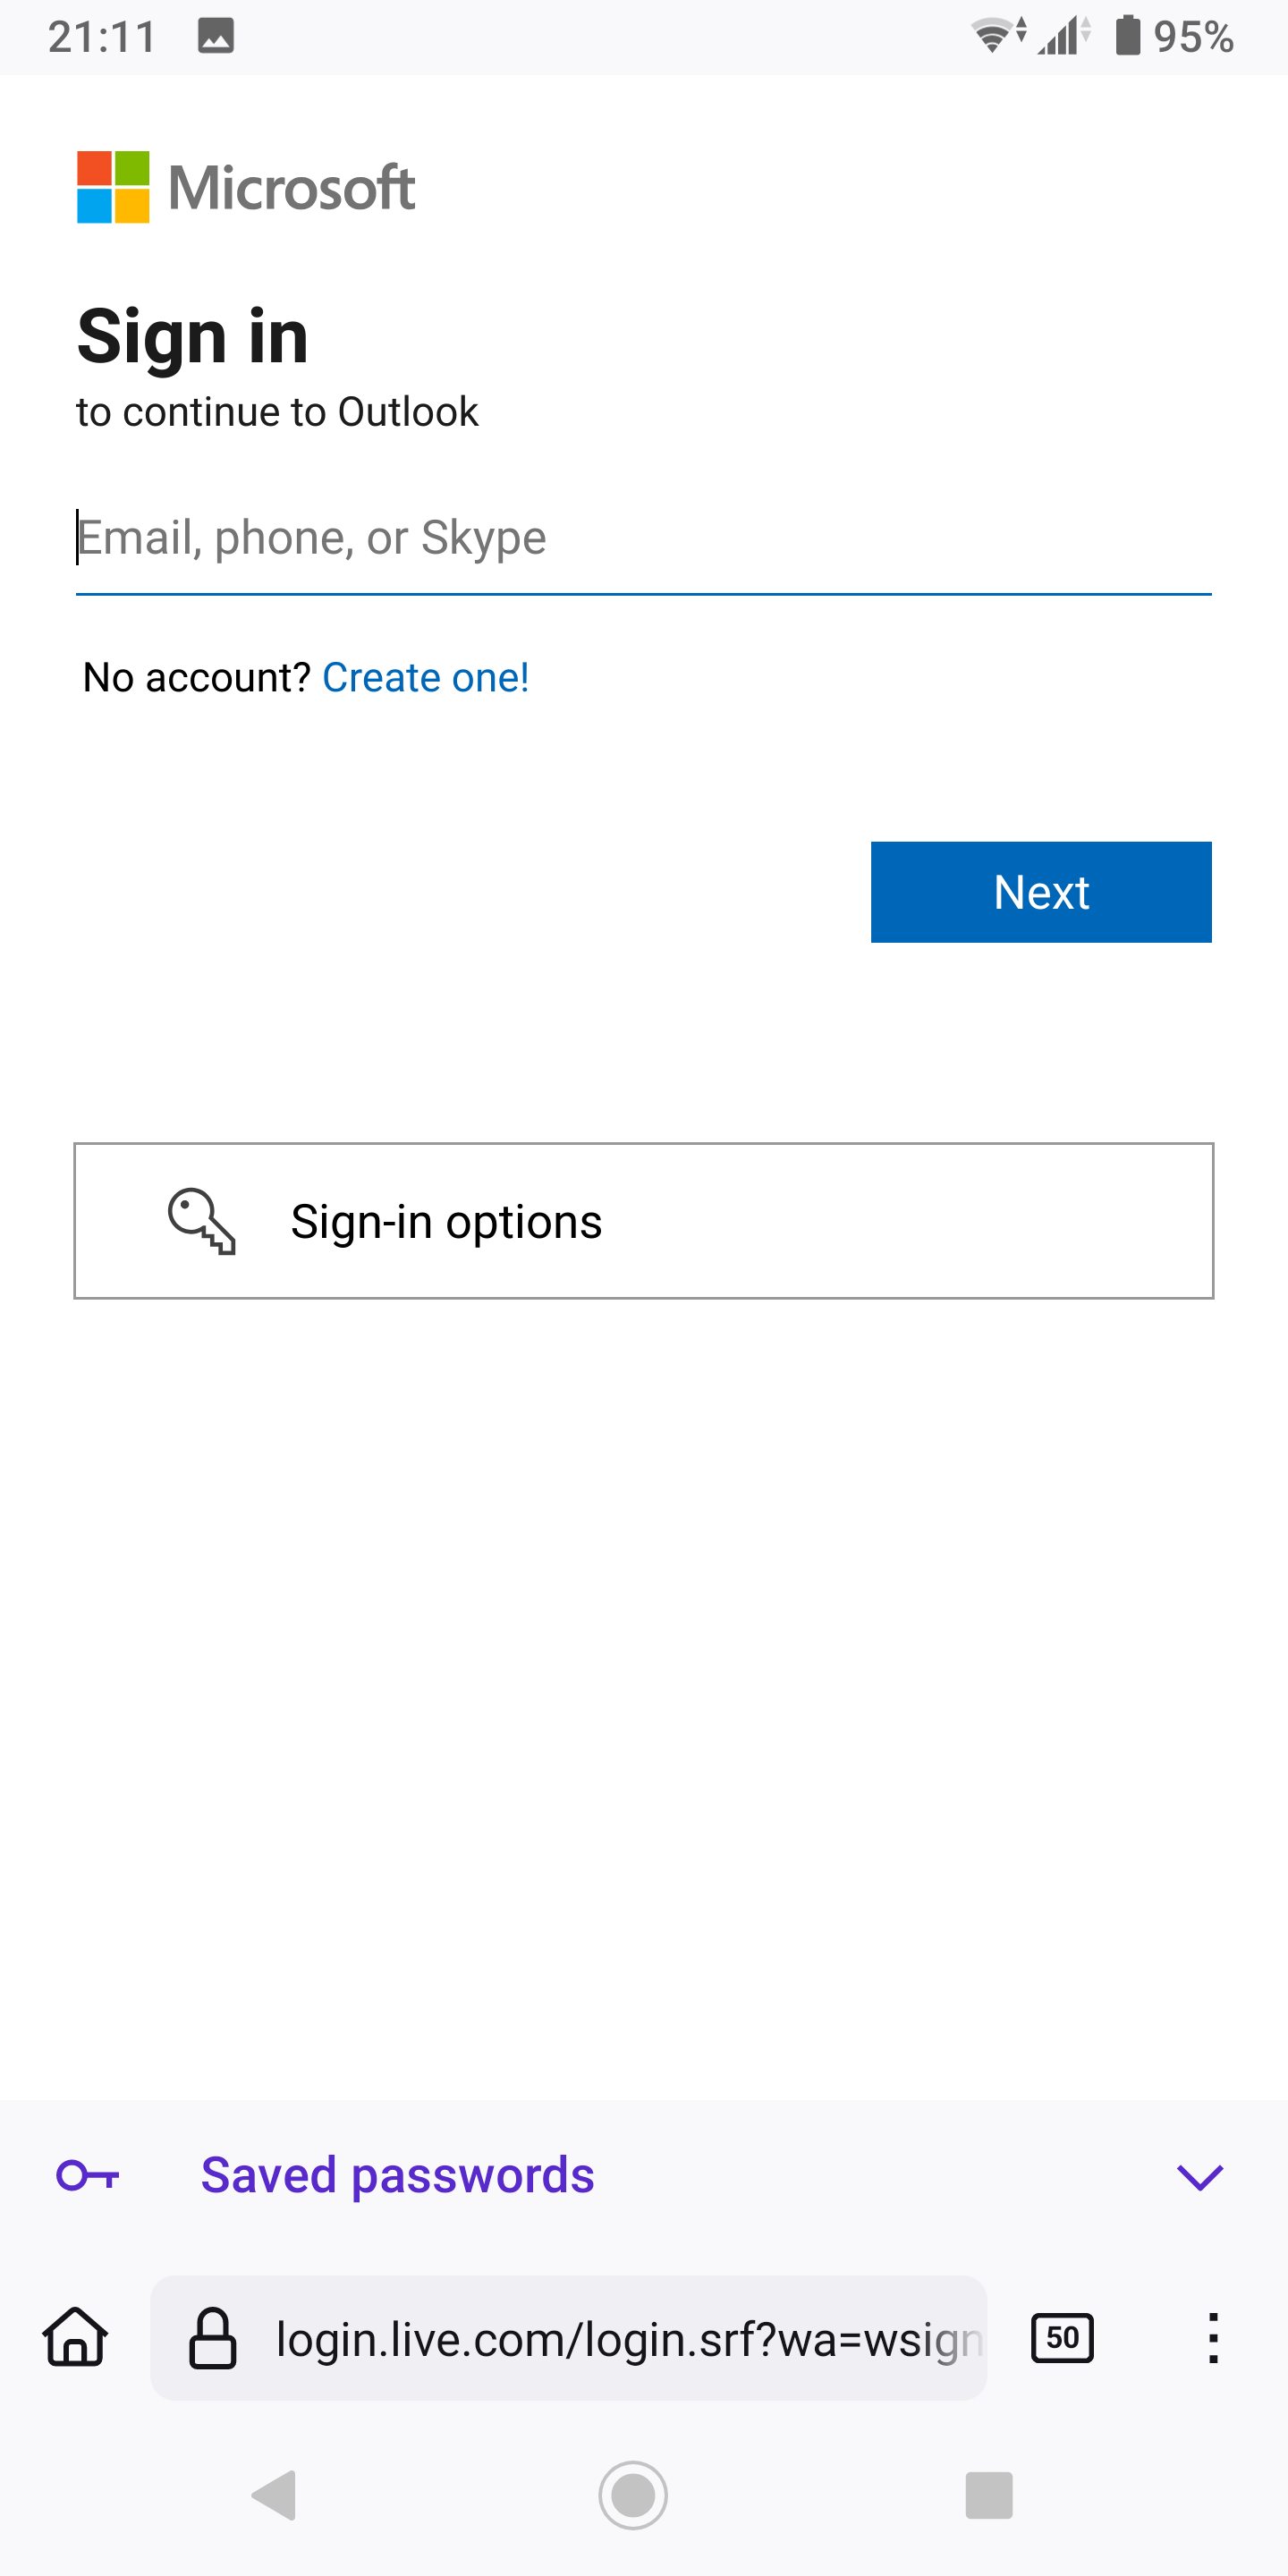Click the Next button

1041,892
